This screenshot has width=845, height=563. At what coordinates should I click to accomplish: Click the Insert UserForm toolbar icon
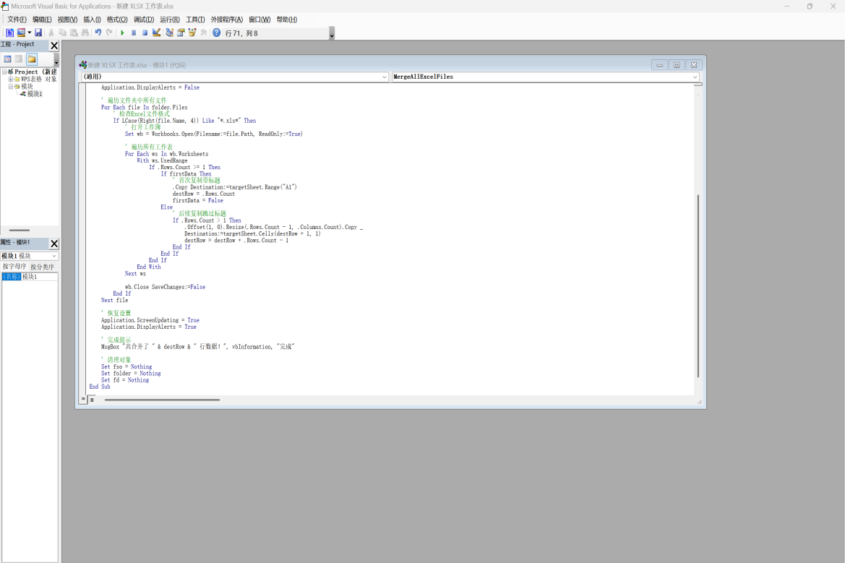(21, 33)
